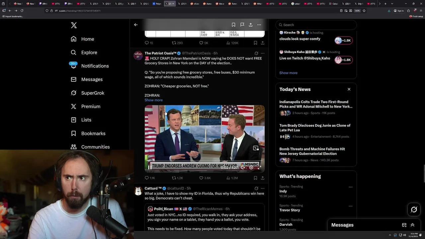Viewport: 425px width, 239px height.
Task: Open Premium from the sidebar
Action: click(x=85, y=106)
